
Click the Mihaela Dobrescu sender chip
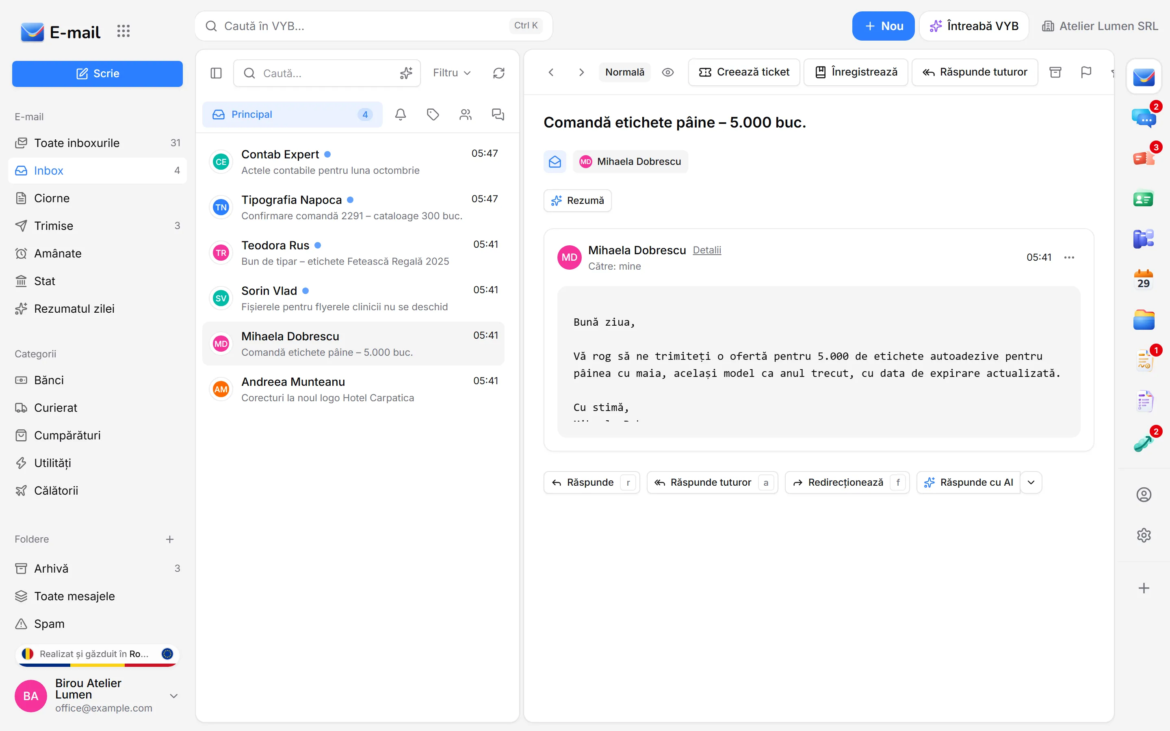tap(630, 162)
